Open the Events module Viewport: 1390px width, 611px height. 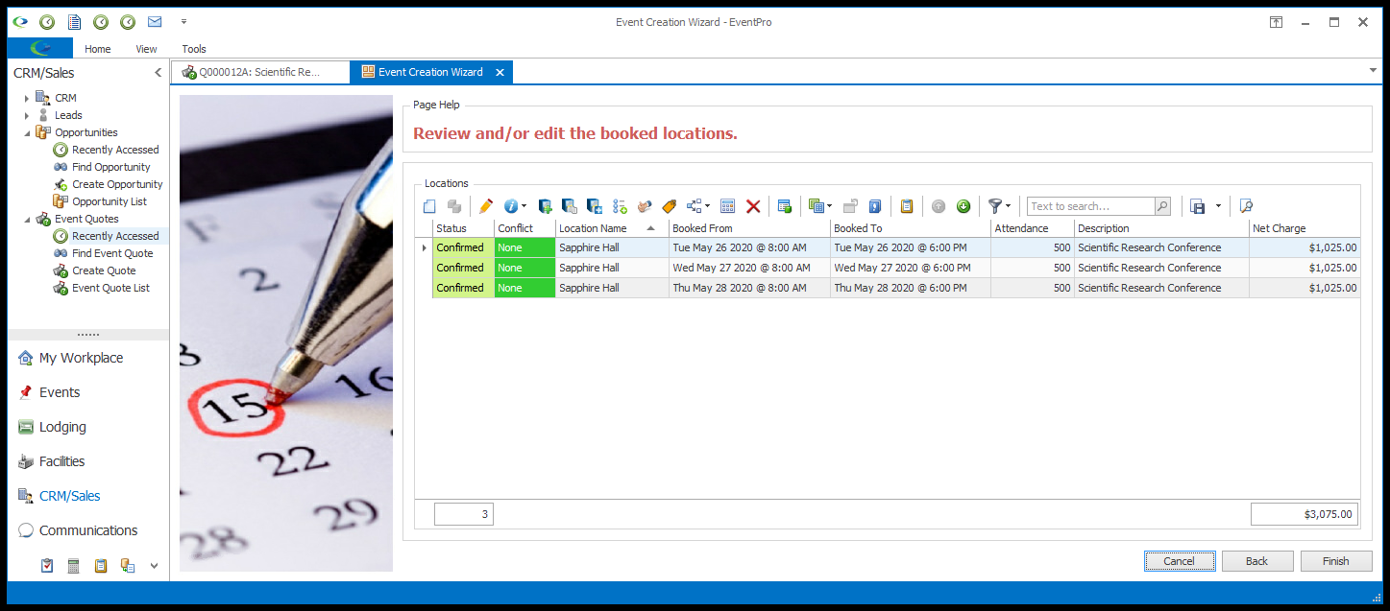[60, 392]
